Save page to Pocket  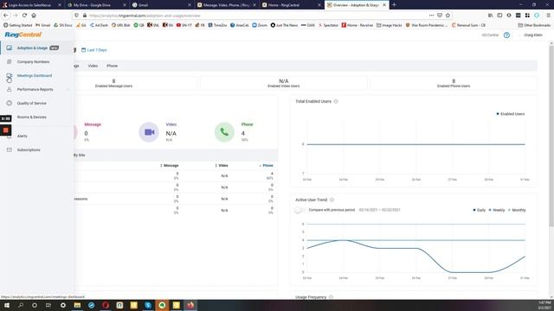(440, 16)
